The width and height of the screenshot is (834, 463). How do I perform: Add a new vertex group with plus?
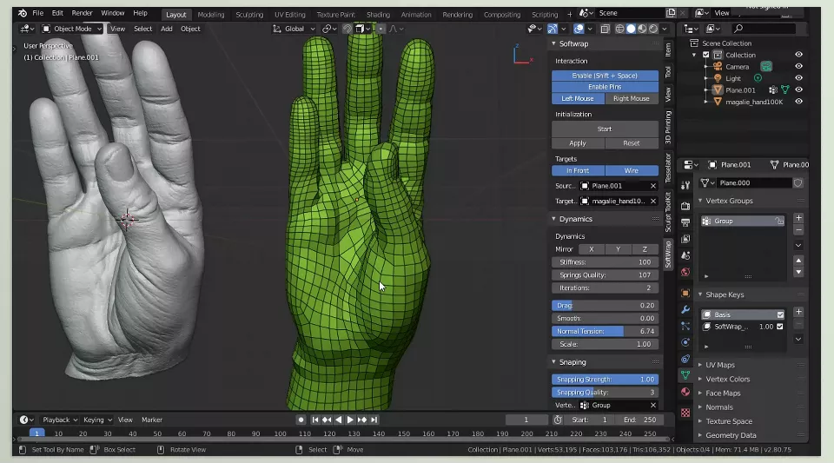[798, 218]
